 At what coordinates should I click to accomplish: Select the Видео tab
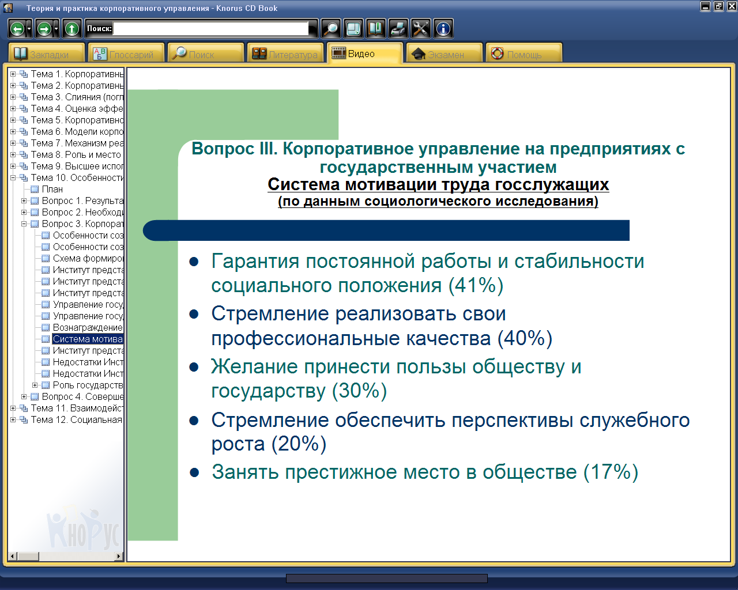tap(365, 54)
